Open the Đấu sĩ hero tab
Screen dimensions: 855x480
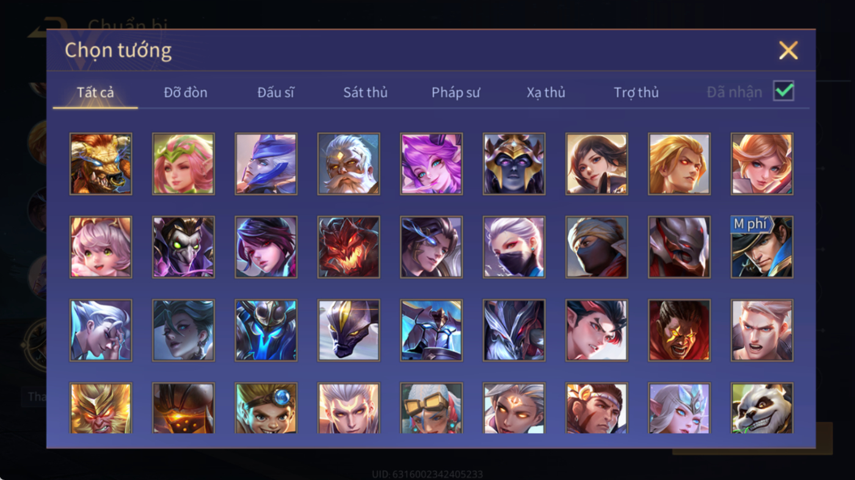click(x=275, y=93)
